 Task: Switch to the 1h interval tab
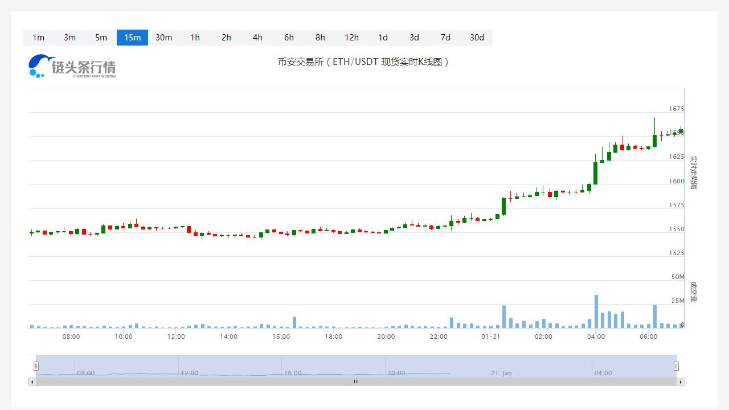point(195,38)
